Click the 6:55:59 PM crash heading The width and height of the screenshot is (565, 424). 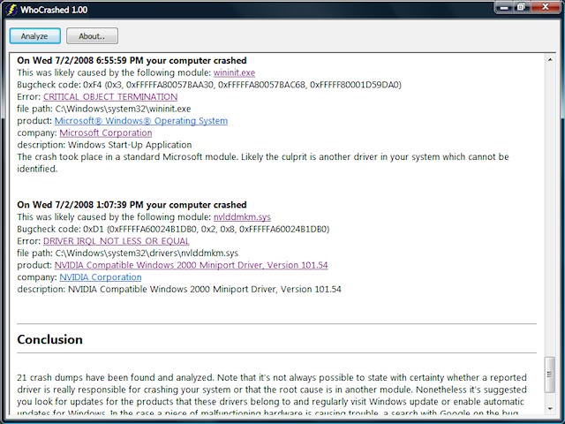click(x=132, y=60)
